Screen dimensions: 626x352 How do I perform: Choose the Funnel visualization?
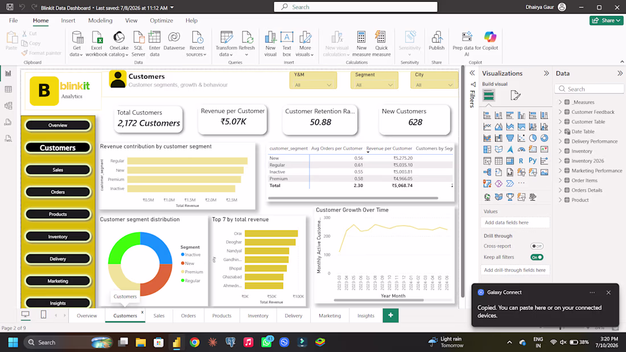(x=510, y=138)
